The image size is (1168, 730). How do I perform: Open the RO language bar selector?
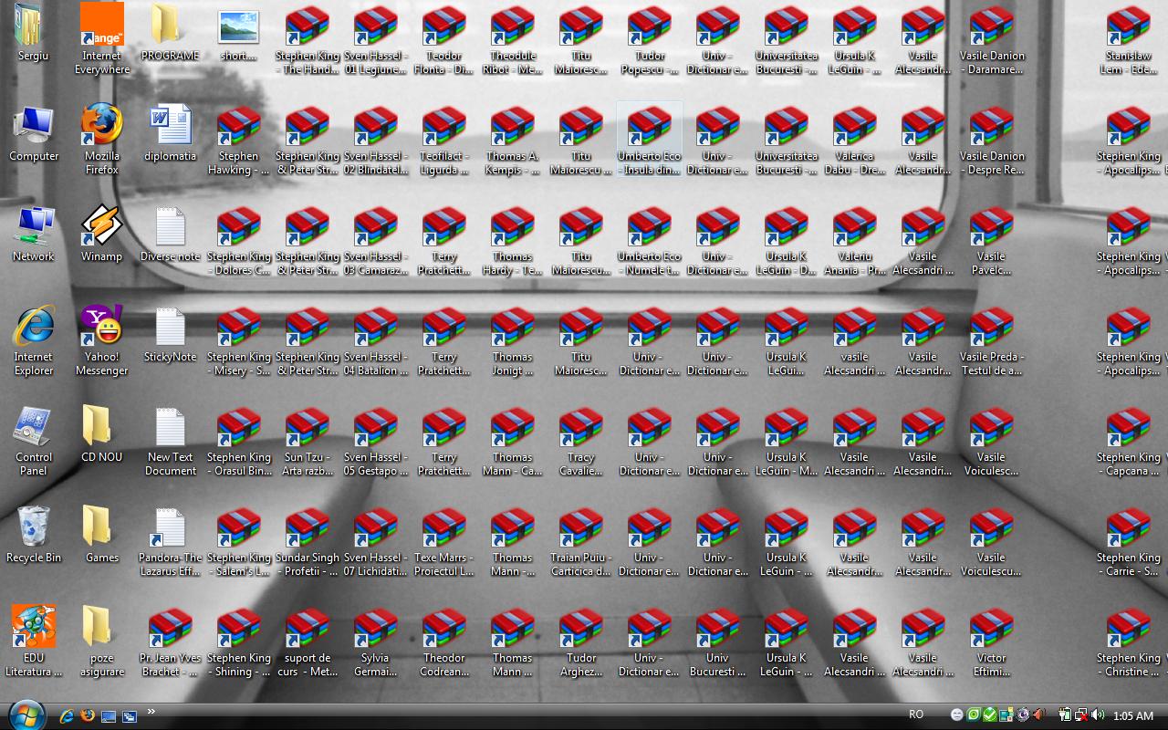pos(915,714)
